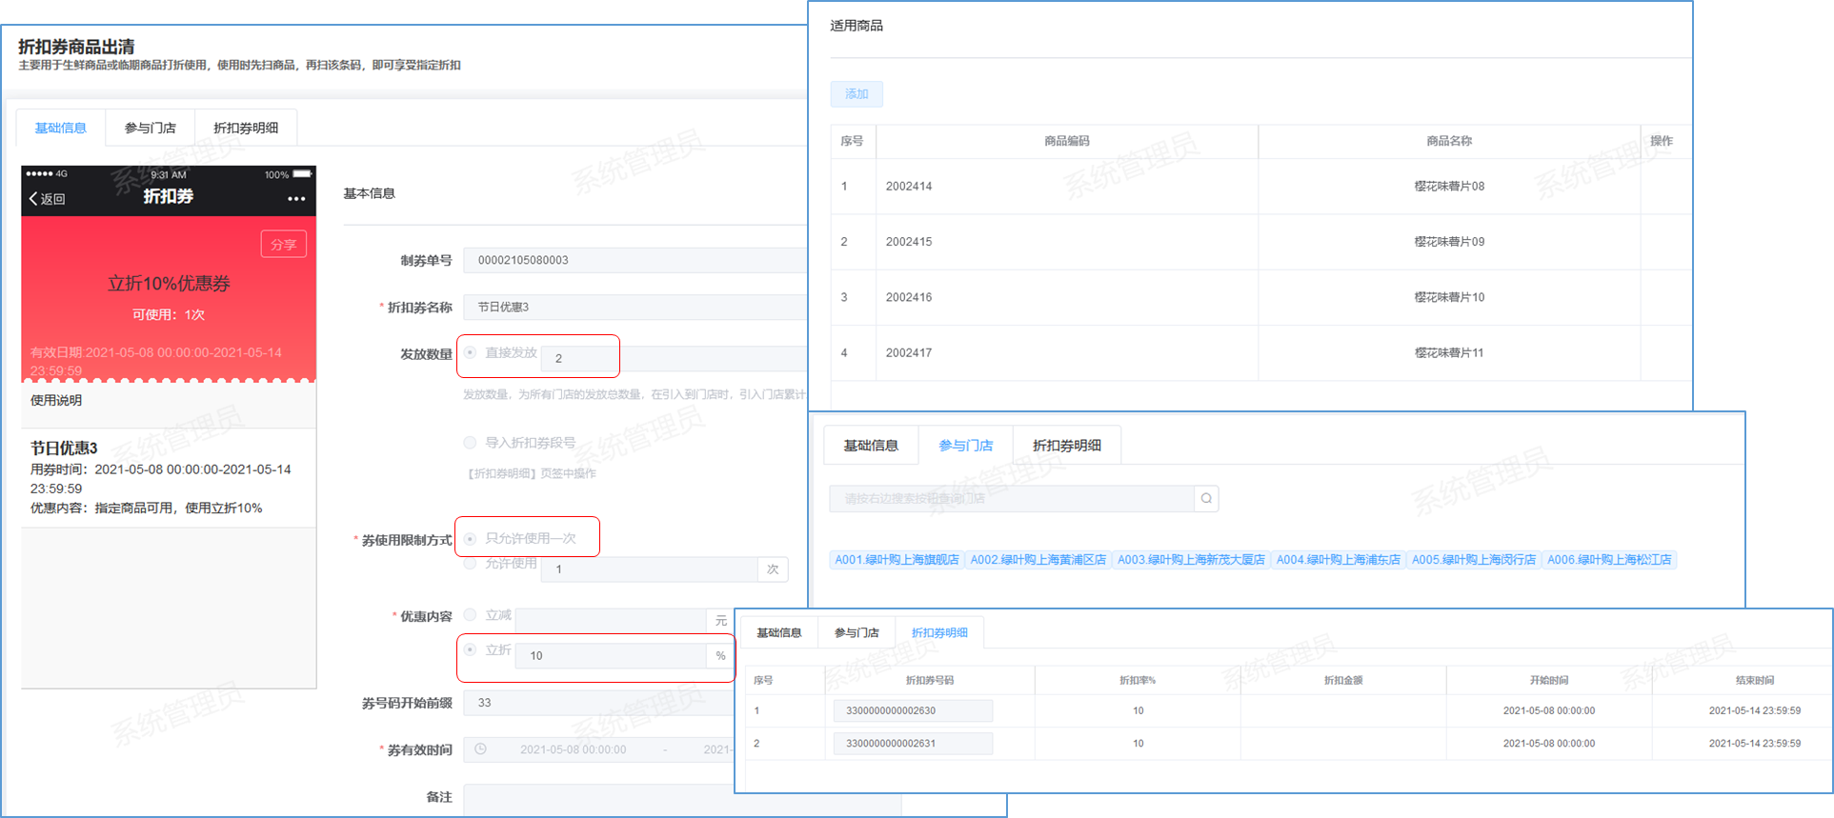This screenshot has height=818, width=1834.
Task: Click the 折扣金额 column header
Action: pos(1343,680)
